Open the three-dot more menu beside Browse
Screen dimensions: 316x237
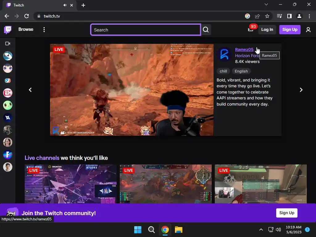[44, 30]
